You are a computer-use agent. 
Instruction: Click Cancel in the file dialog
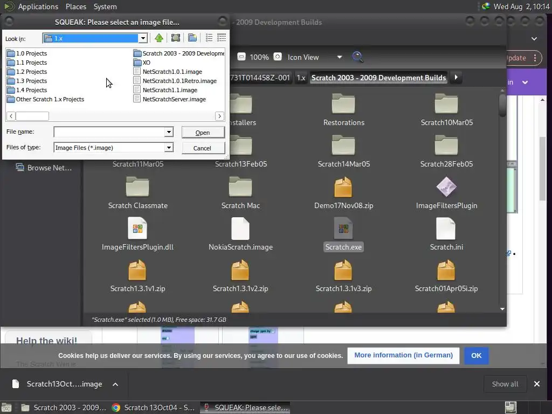pos(203,148)
